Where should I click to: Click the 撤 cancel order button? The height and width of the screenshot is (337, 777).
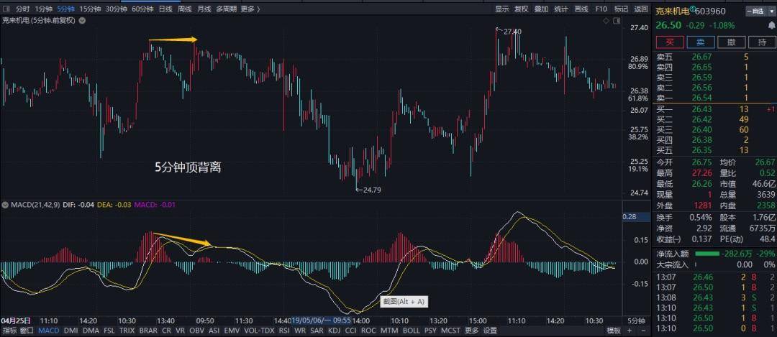[x=732, y=42]
